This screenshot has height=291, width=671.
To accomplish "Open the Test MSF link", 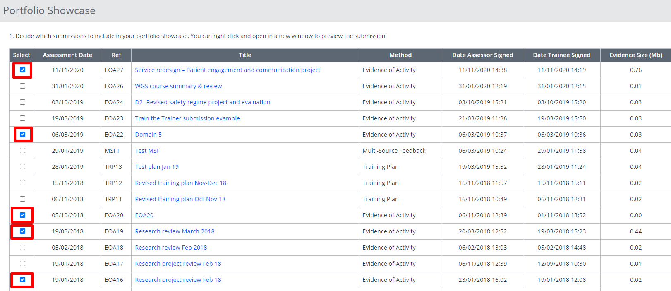I will [147, 151].
